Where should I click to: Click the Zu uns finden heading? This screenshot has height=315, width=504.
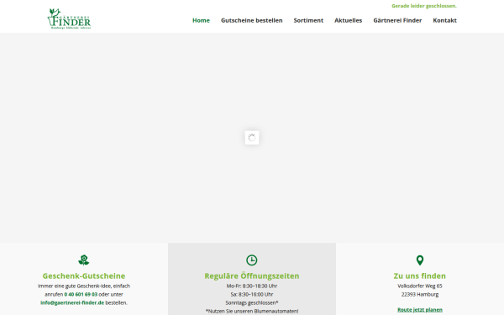tap(420, 276)
